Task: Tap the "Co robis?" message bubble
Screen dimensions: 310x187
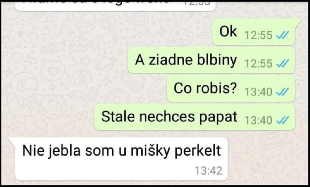Action: (231, 89)
